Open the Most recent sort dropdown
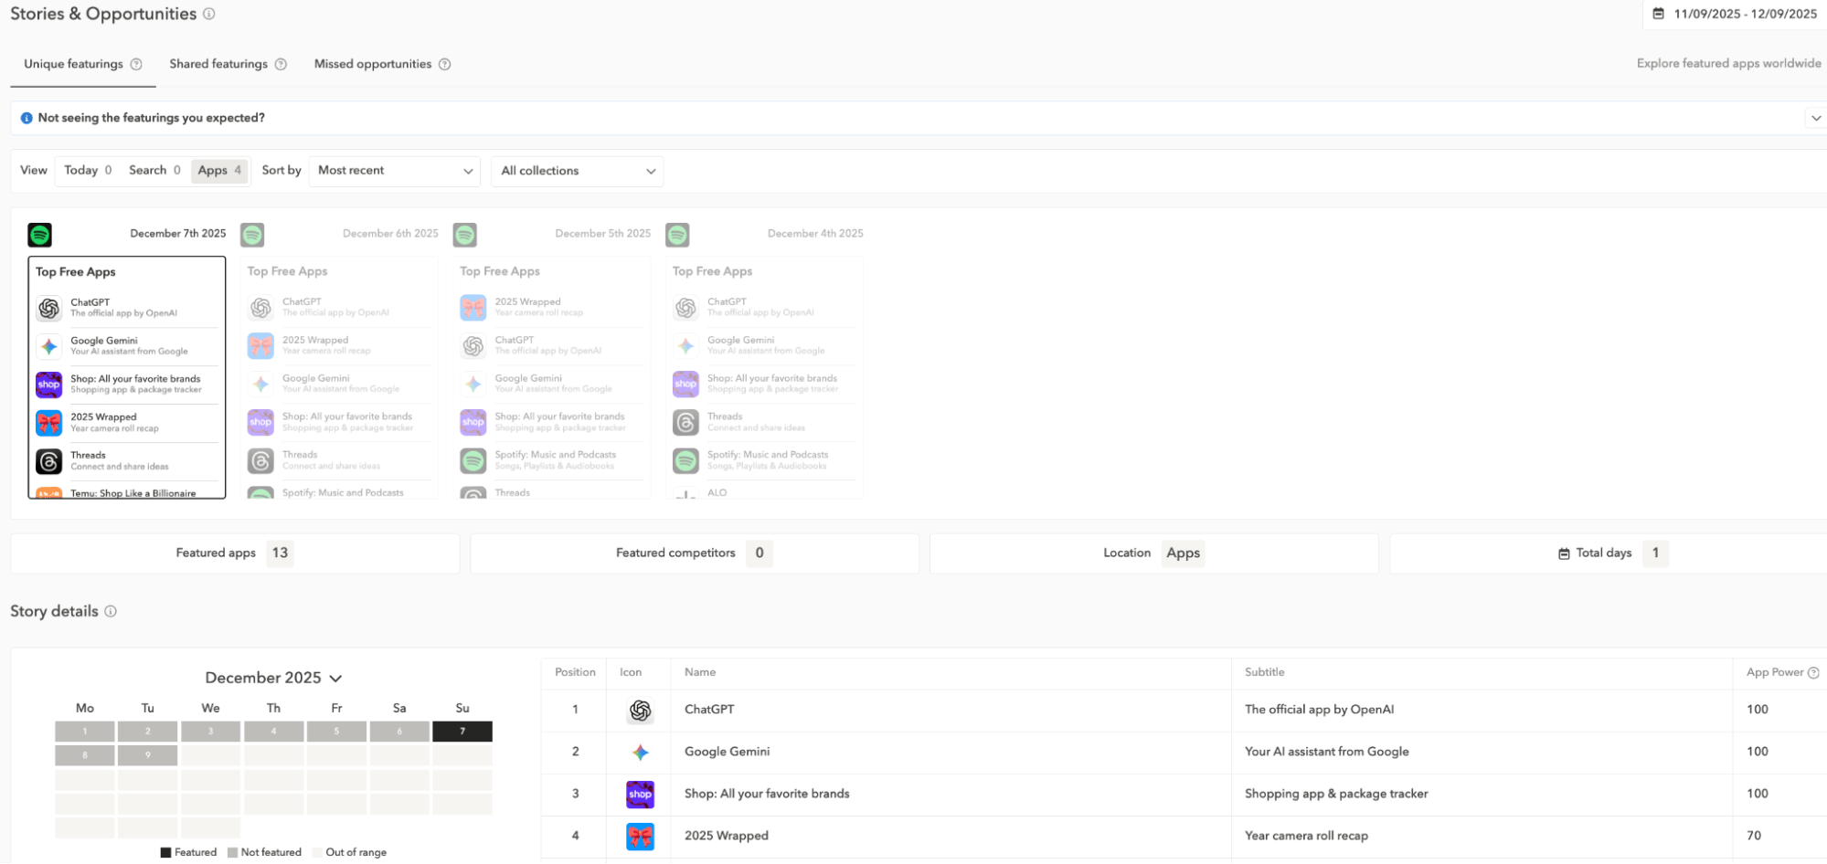1827x864 pixels. click(x=394, y=171)
